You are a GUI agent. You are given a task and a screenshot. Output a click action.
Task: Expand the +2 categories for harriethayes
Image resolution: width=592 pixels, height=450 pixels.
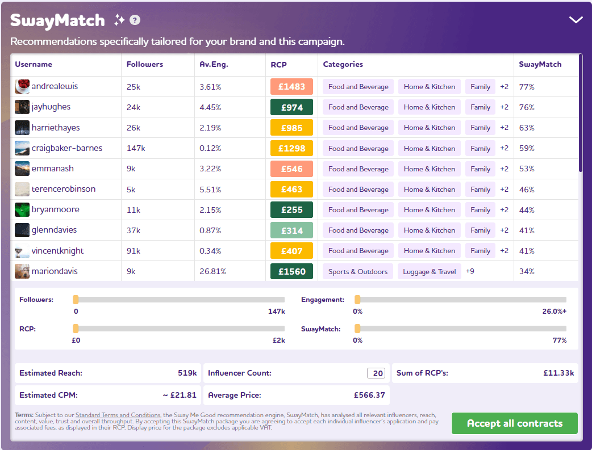(504, 128)
